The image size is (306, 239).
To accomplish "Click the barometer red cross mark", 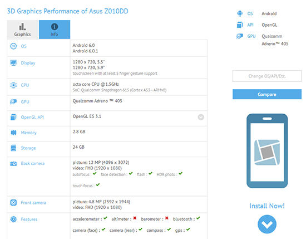I will (x=167, y=218).
